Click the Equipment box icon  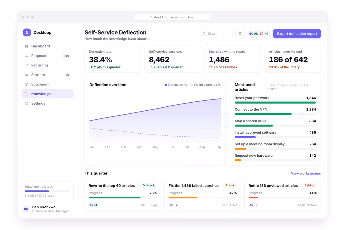[x=26, y=84]
